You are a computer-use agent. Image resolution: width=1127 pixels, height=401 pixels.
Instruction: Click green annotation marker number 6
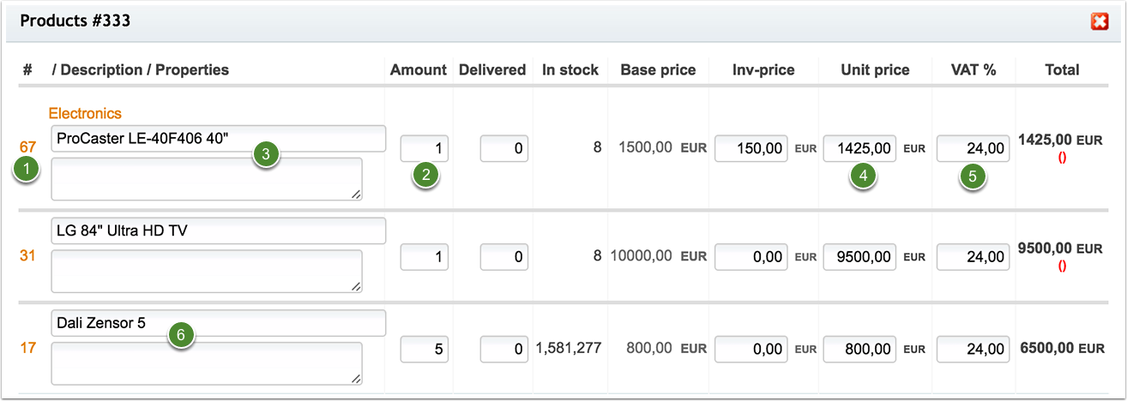coord(180,335)
